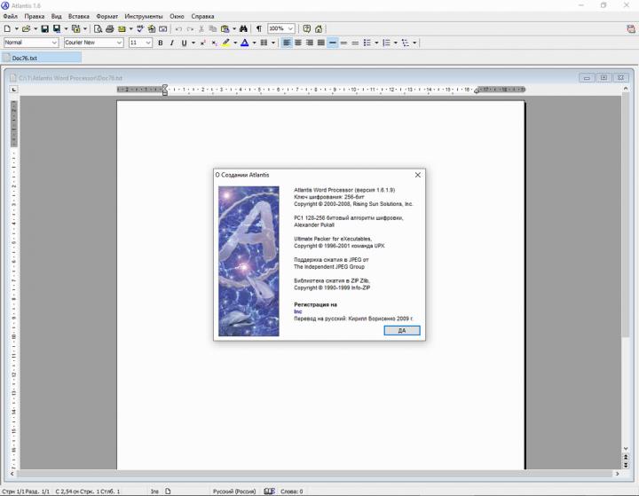Viewport: 639px width, 496px height.
Task: Expand the bulleted list arrow
Action: point(376,43)
